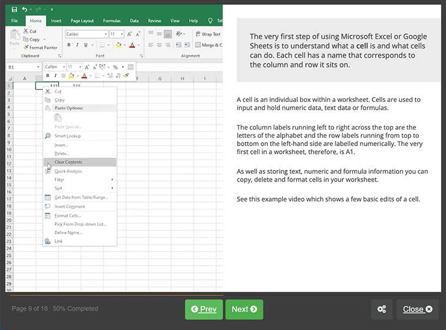Toggle Italic formatting in the ribbon
Screen dimensions: 446x330
77,45
